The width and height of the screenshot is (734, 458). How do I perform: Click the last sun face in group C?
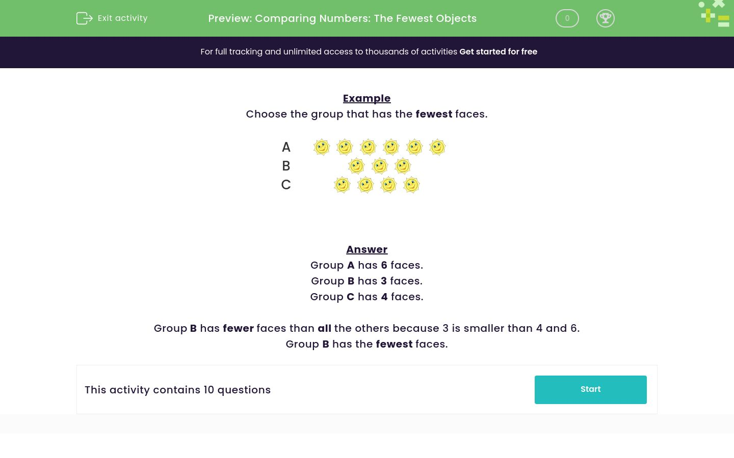tap(411, 185)
